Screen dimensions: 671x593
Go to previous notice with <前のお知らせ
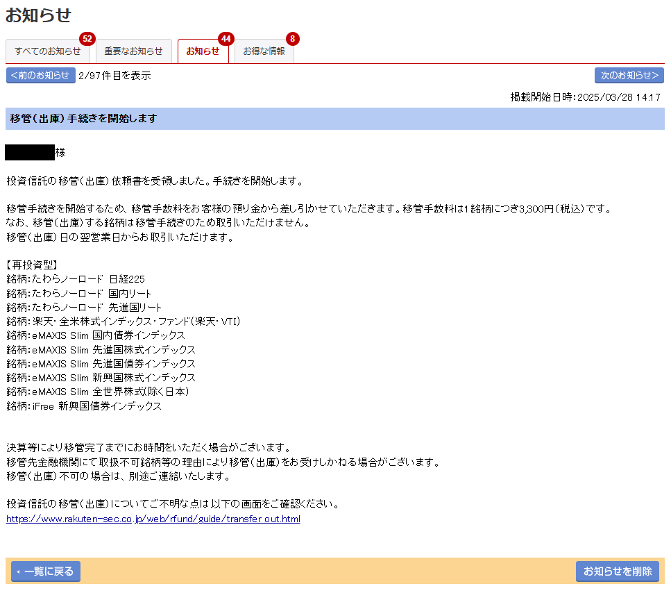tap(41, 76)
